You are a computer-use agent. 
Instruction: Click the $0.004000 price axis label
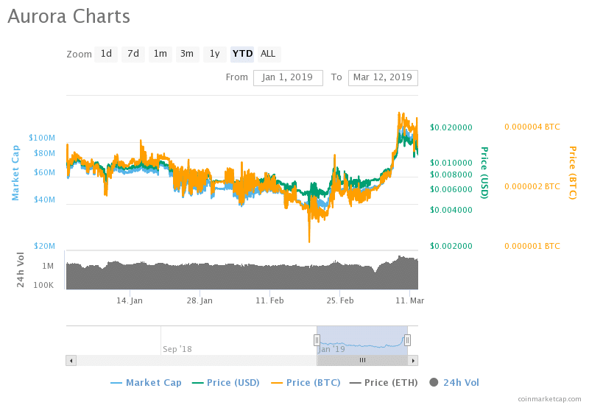pos(451,210)
